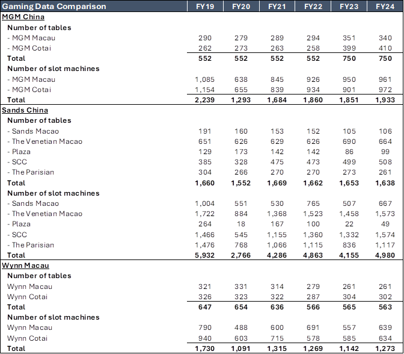
Task: Click Wynn slot machines total 1,273
Action: point(385,349)
